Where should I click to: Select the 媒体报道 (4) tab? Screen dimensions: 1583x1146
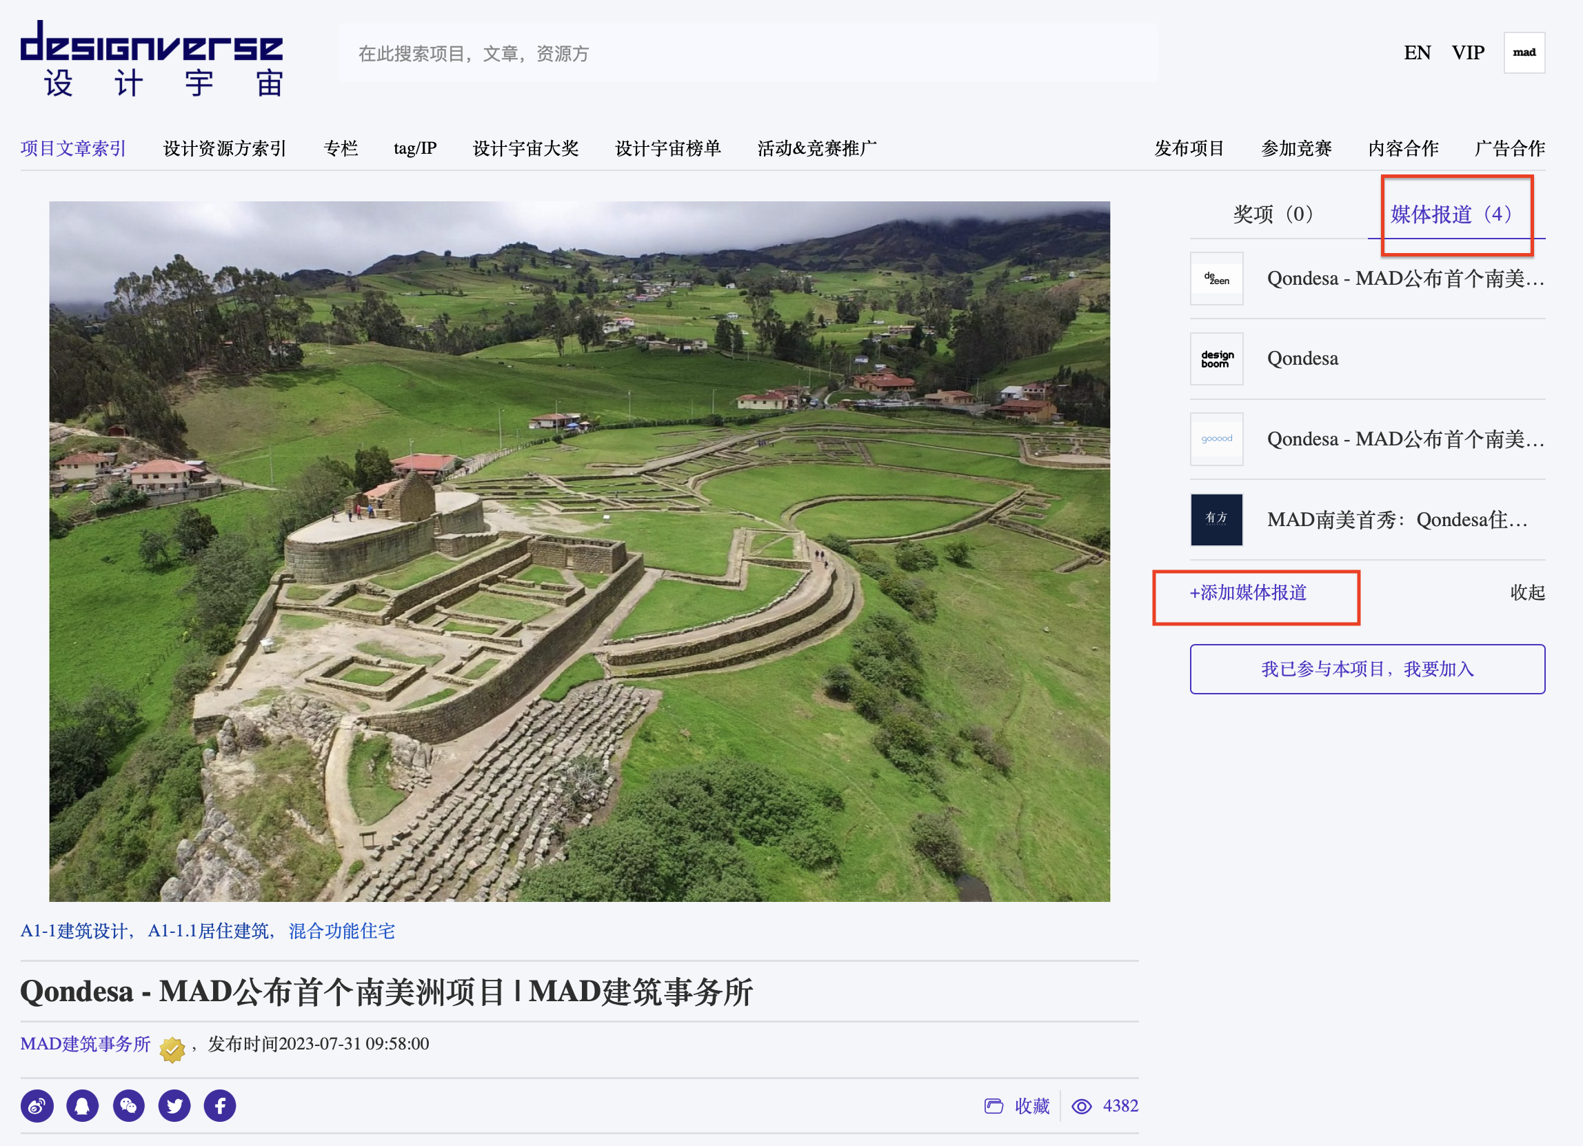pyautogui.click(x=1451, y=214)
